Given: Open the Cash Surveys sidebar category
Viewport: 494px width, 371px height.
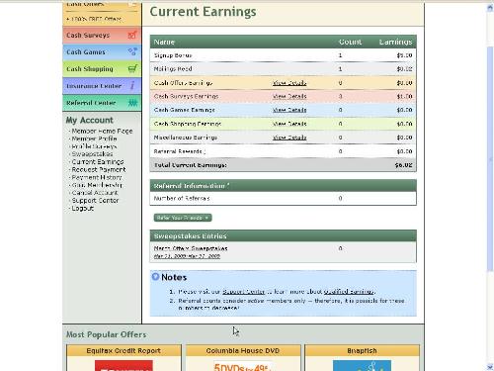Looking at the screenshot, I should (x=102, y=36).
